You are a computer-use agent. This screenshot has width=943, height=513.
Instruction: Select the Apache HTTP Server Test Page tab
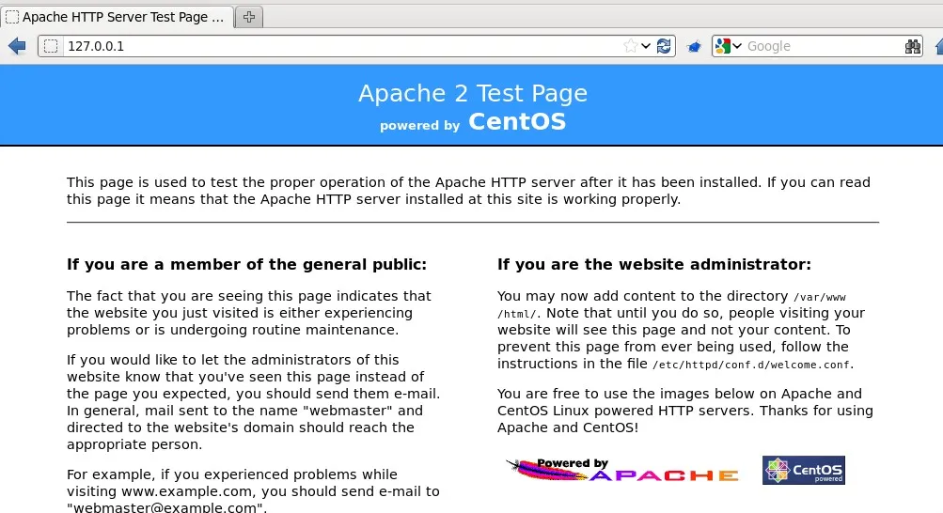point(118,17)
